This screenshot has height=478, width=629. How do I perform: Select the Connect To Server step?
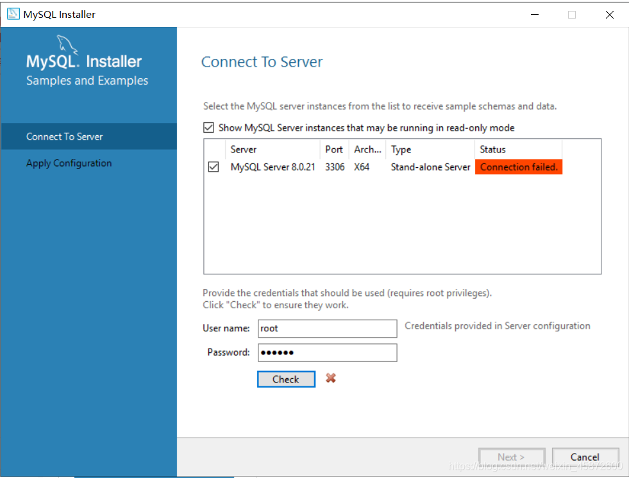88,136
